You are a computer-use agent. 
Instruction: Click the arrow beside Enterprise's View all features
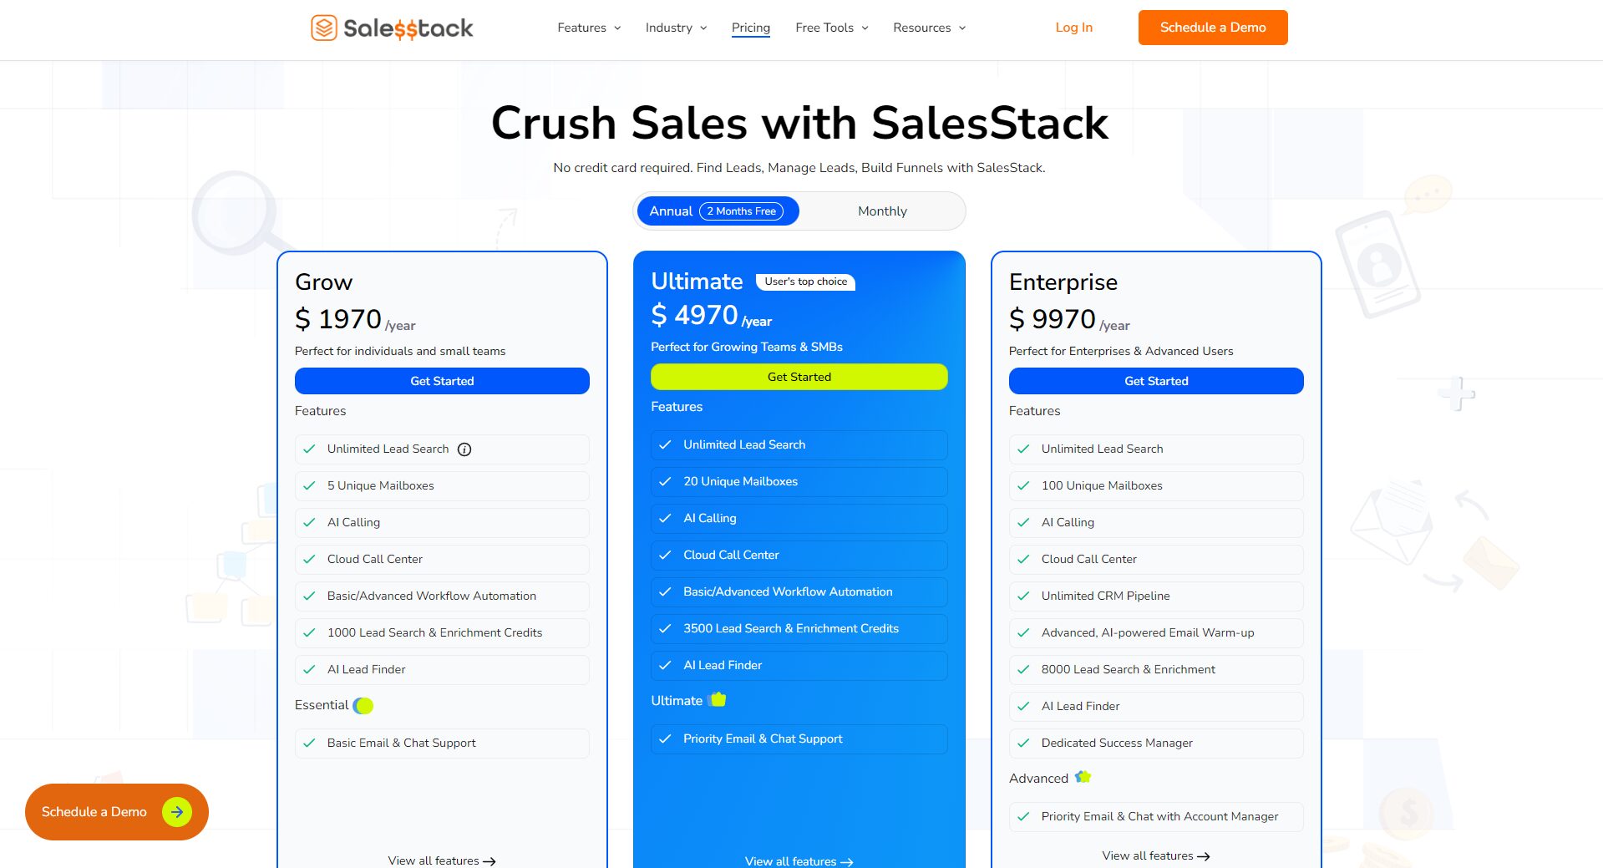(1204, 855)
